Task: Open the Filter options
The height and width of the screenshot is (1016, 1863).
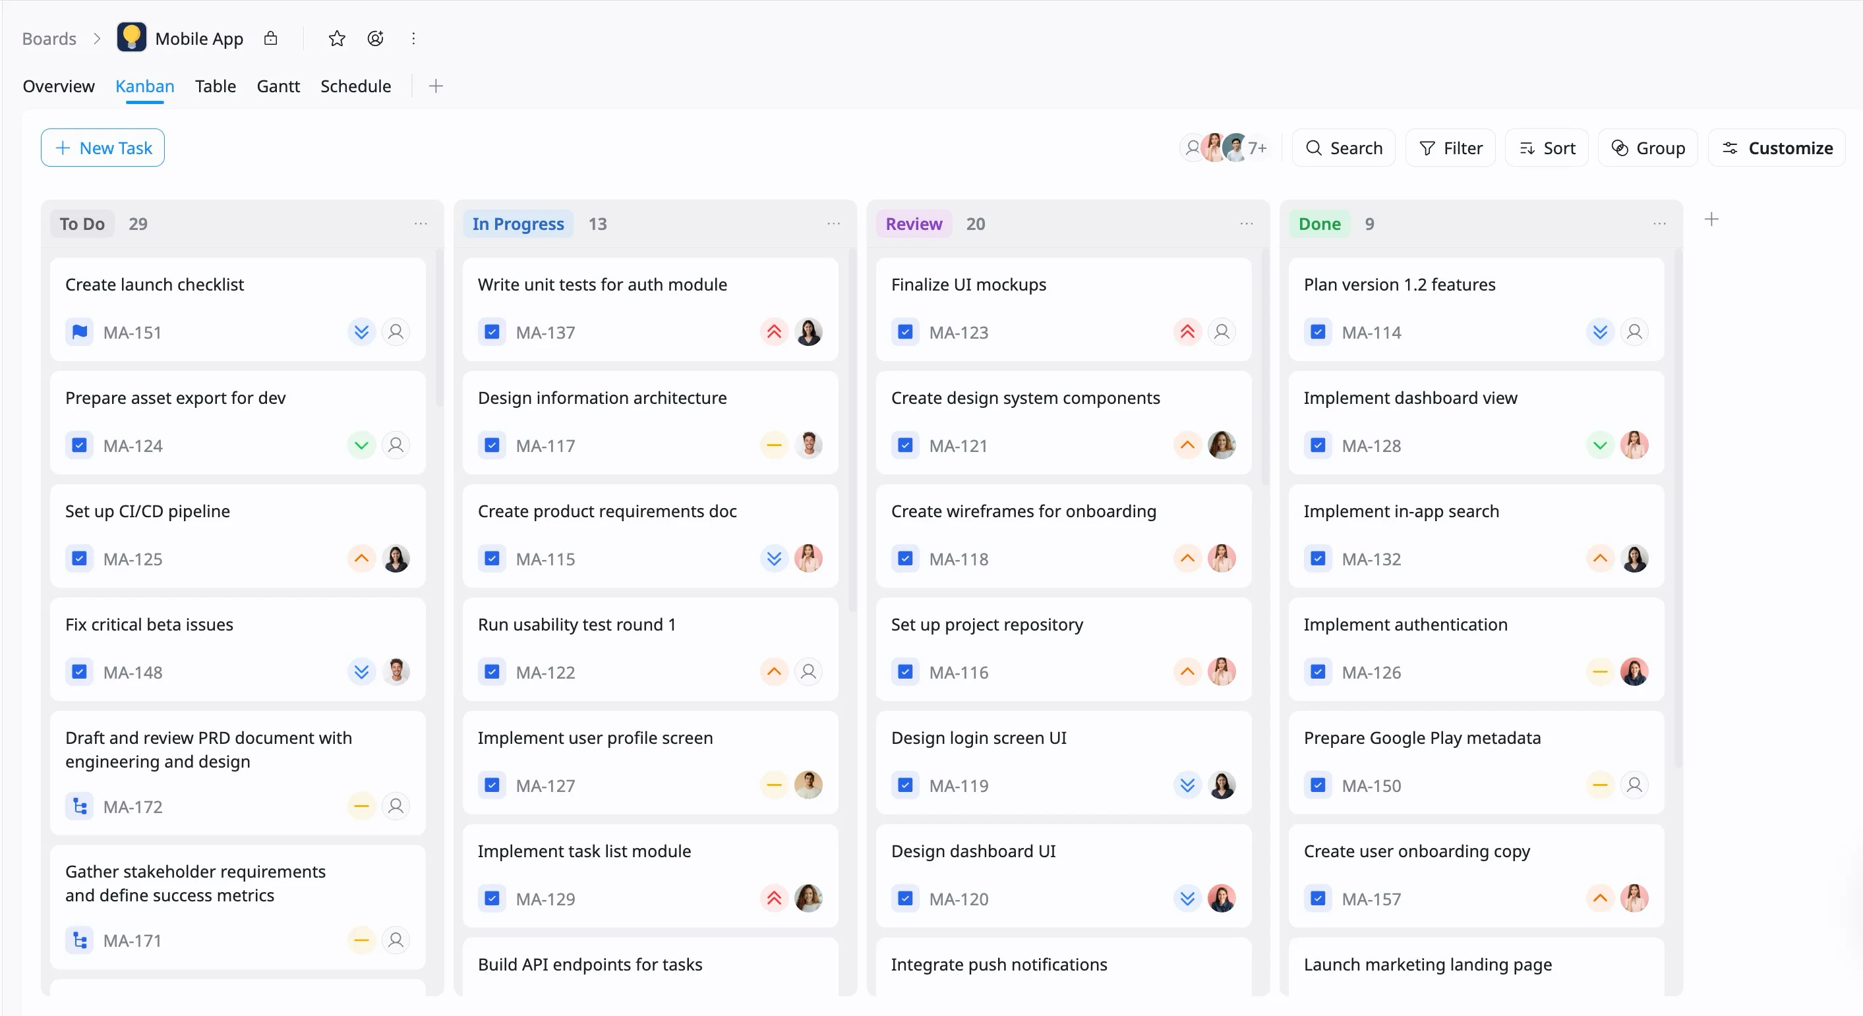Action: pos(1451,148)
